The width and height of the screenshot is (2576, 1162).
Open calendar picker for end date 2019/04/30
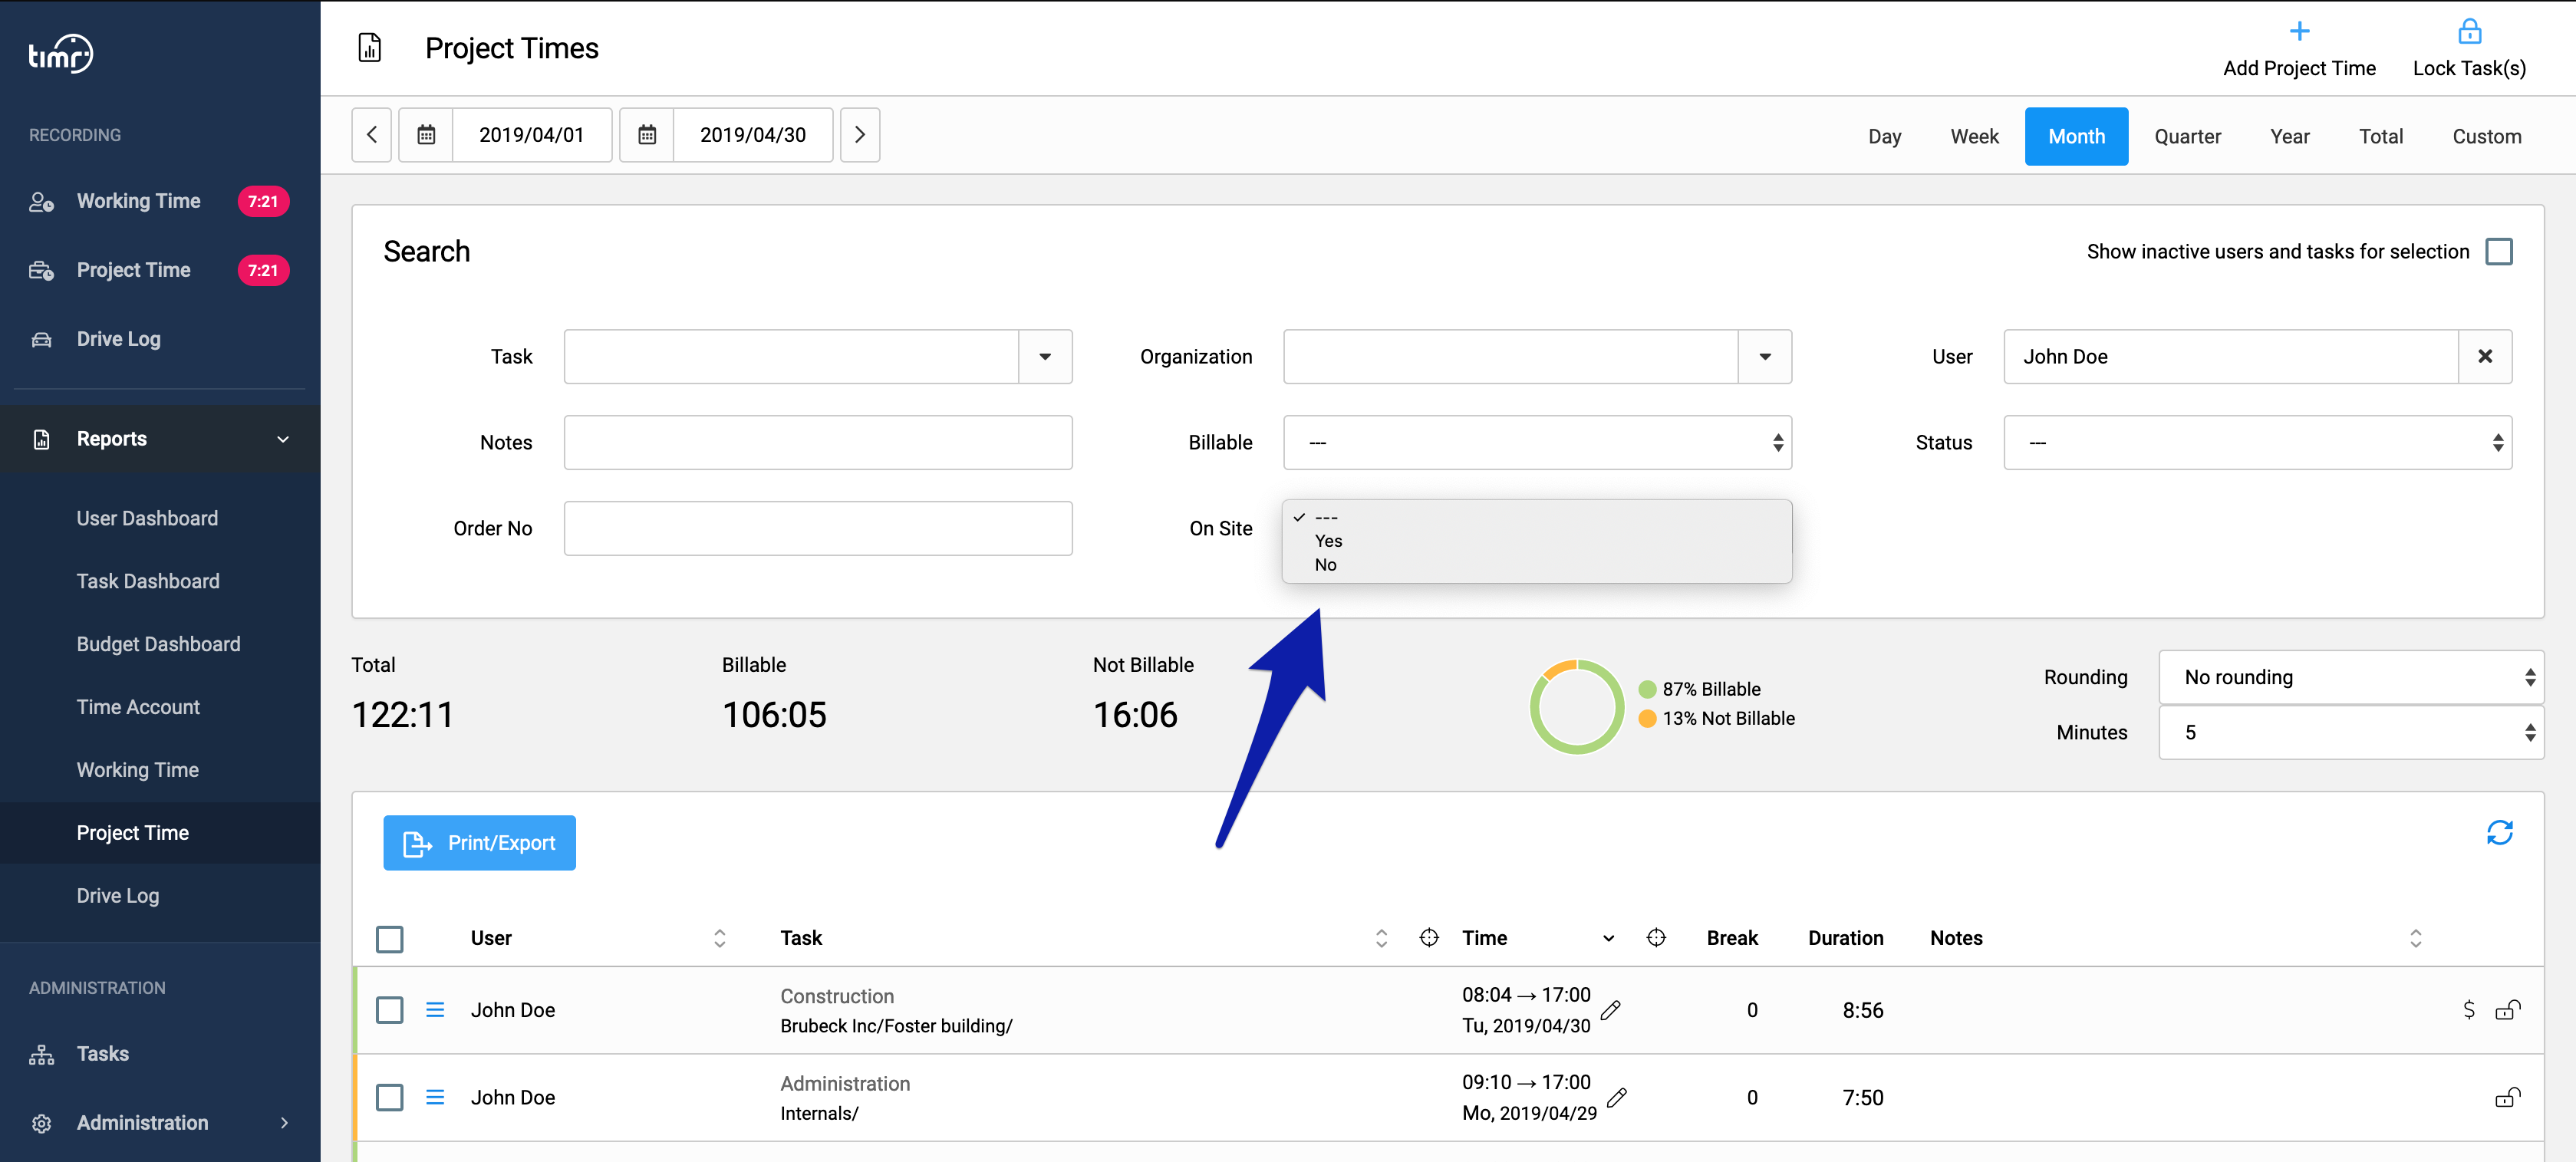[x=647, y=134]
